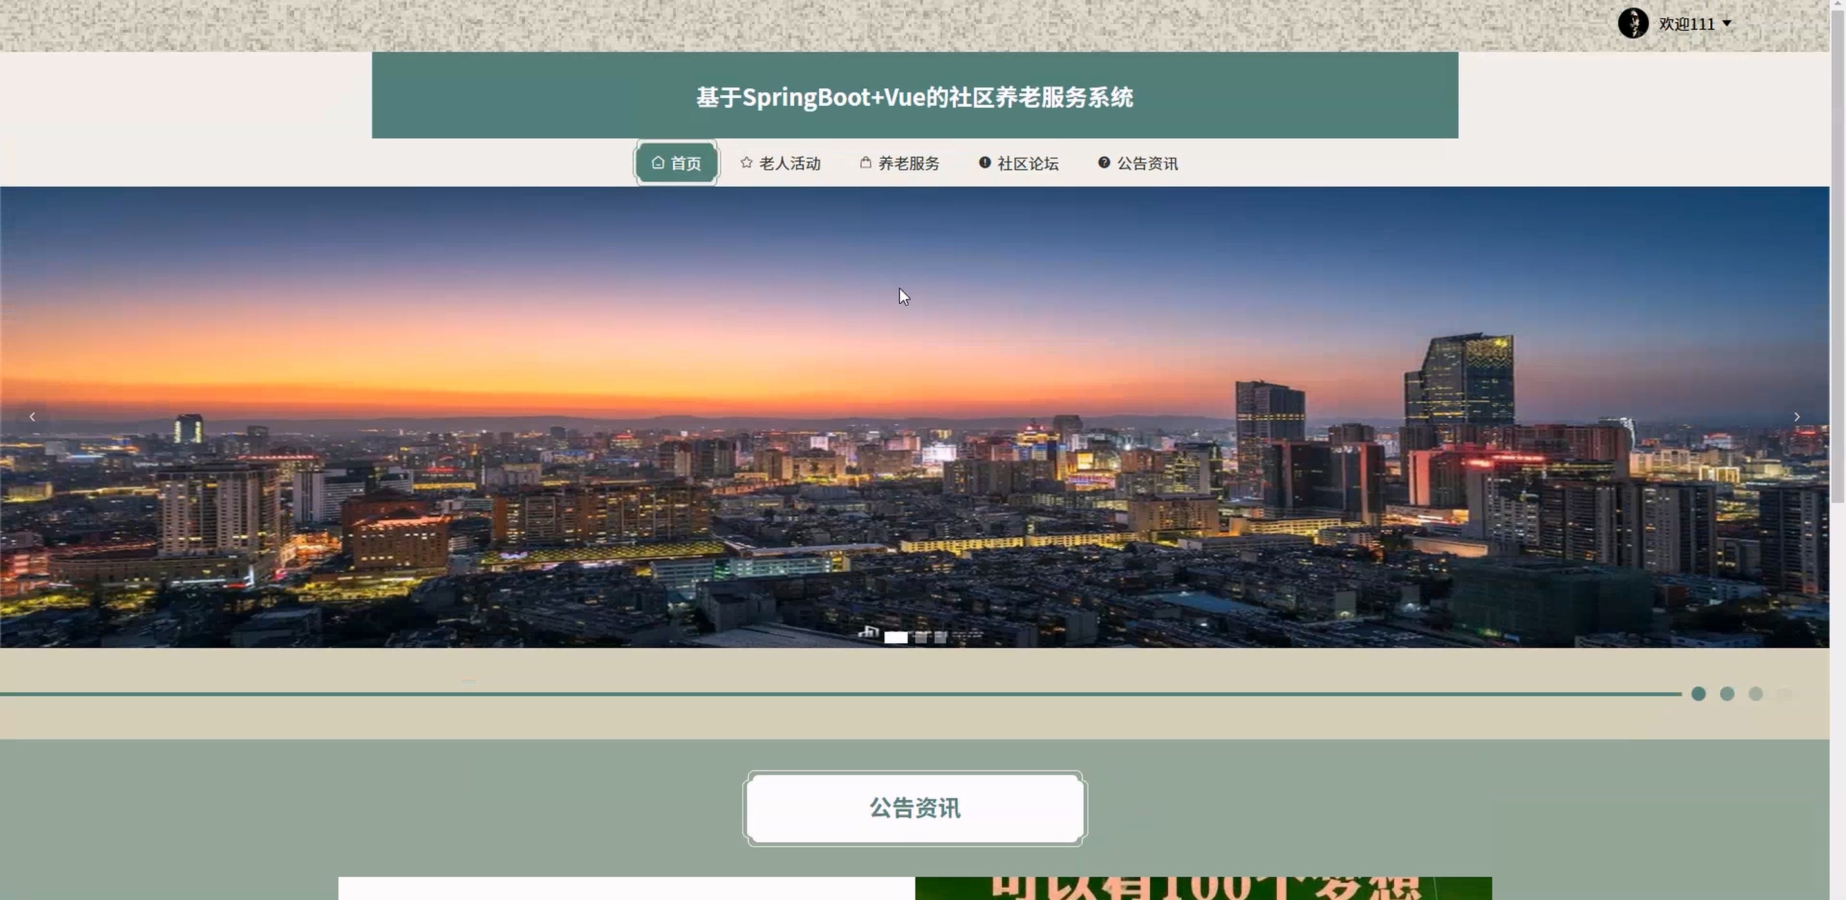Open the green news image thumbnail
Screen dimensions: 1846x900
coord(1202,888)
